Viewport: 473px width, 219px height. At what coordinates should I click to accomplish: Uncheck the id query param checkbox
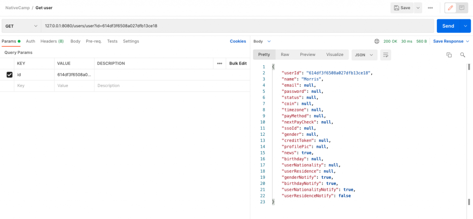point(9,74)
